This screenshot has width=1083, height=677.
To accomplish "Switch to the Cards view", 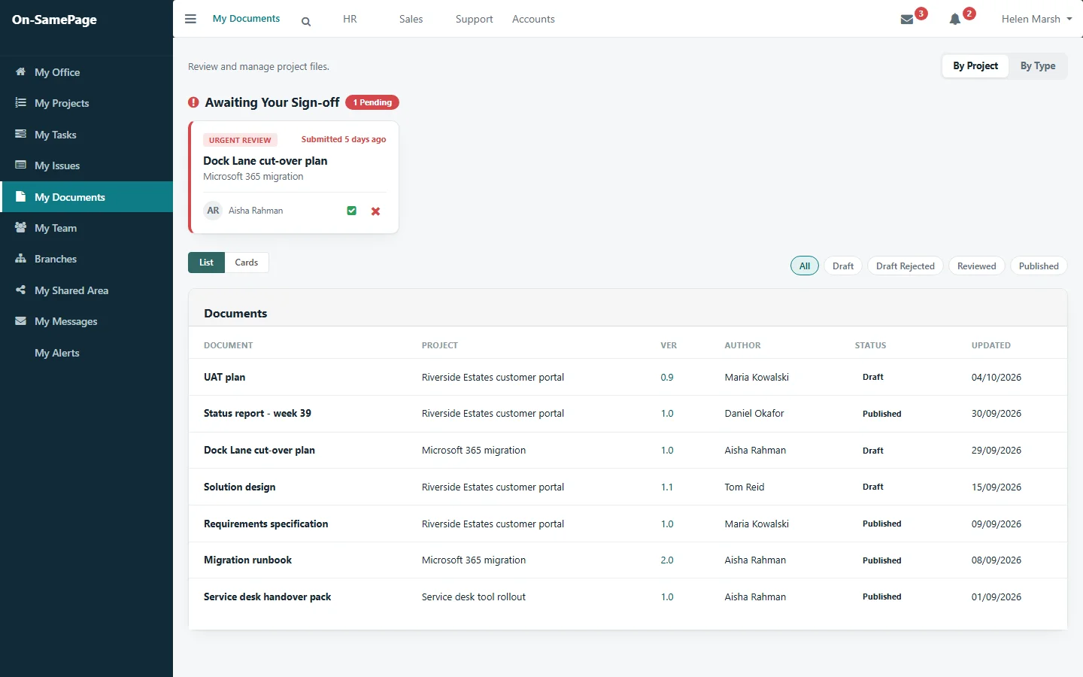I will (247, 263).
